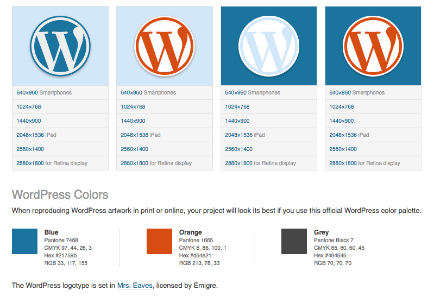Viewport: 434px width, 303px height.
Task: Open the light logo on blue background wallpaper thumbnail
Action: click(269, 46)
